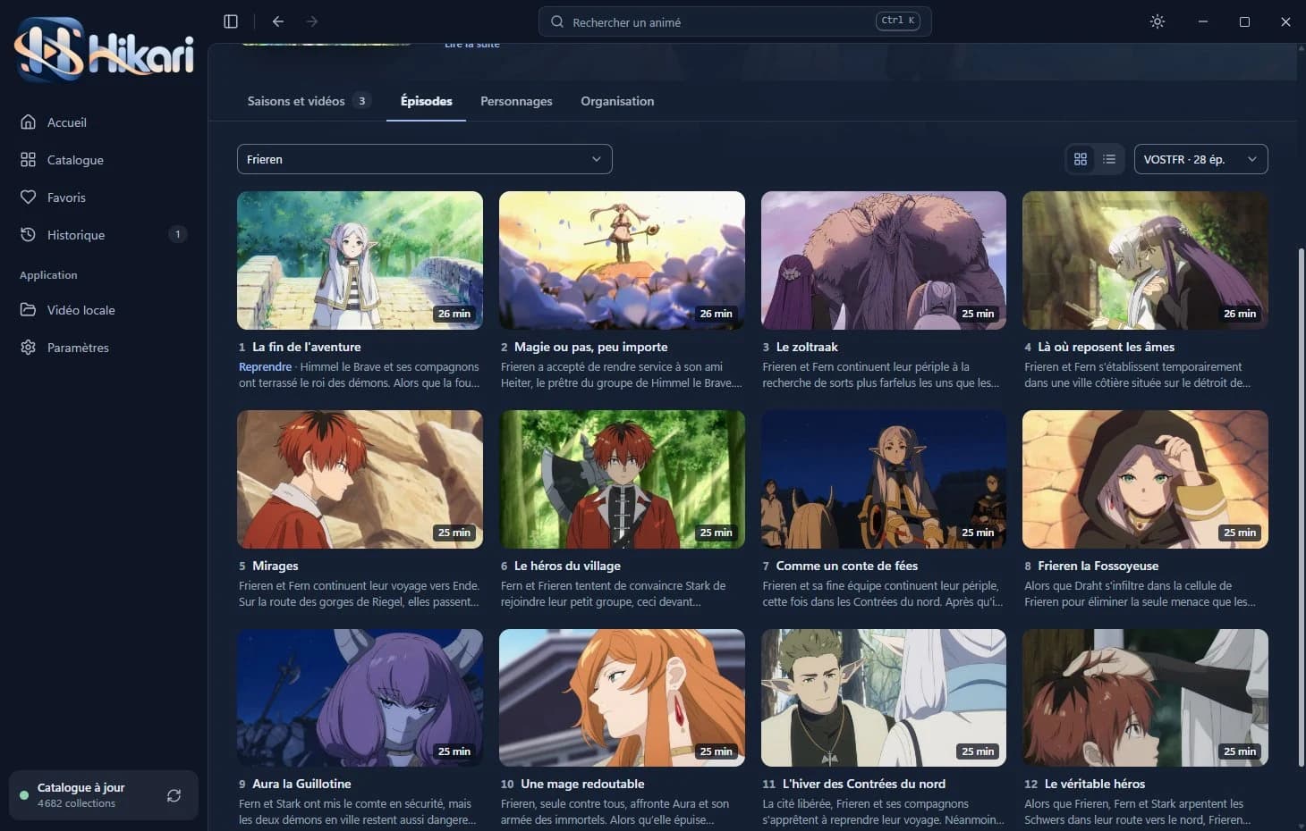Viewport: 1306px width, 831px height.
Task: Open episode 3 Le zoltraak thumbnail
Action: tap(884, 260)
